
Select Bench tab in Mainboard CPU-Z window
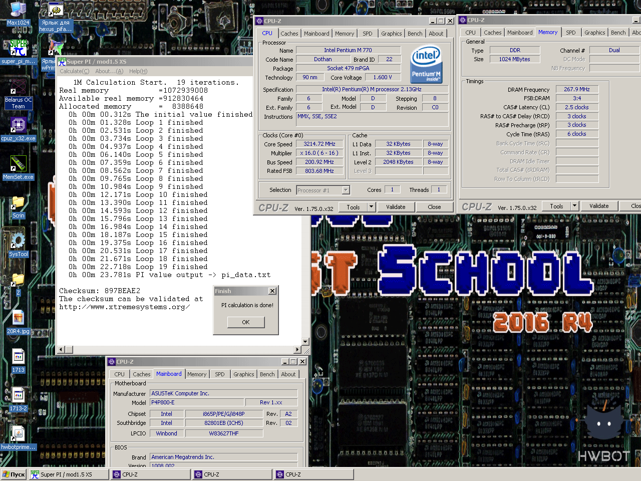click(267, 374)
